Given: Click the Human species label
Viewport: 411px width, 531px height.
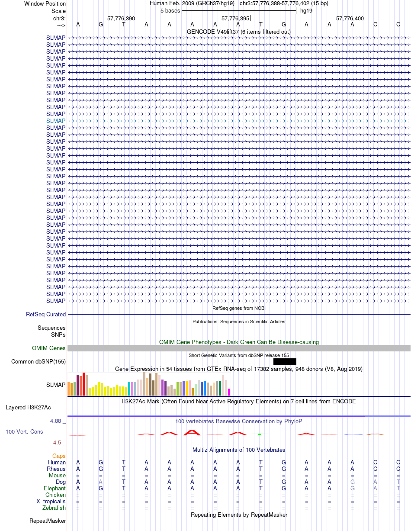Looking at the screenshot, I should coord(57,462).
